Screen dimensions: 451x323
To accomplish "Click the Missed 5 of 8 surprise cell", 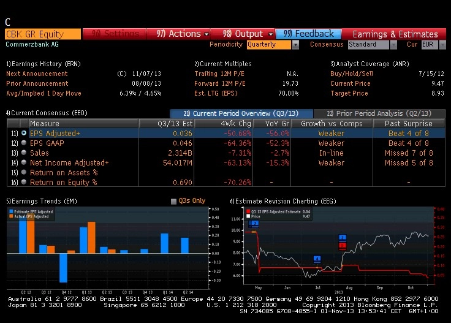I will [x=409, y=162].
